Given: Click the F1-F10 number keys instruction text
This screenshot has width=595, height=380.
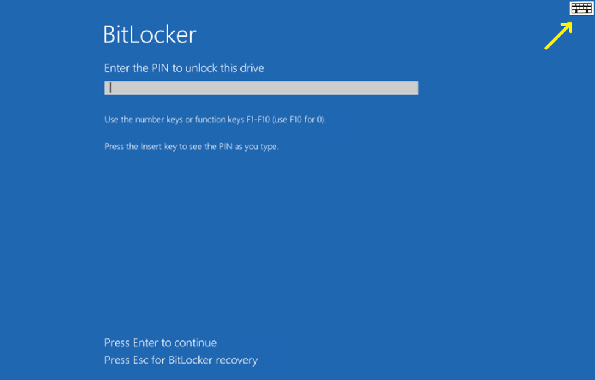Looking at the screenshot, I should [x=215, y=119].
